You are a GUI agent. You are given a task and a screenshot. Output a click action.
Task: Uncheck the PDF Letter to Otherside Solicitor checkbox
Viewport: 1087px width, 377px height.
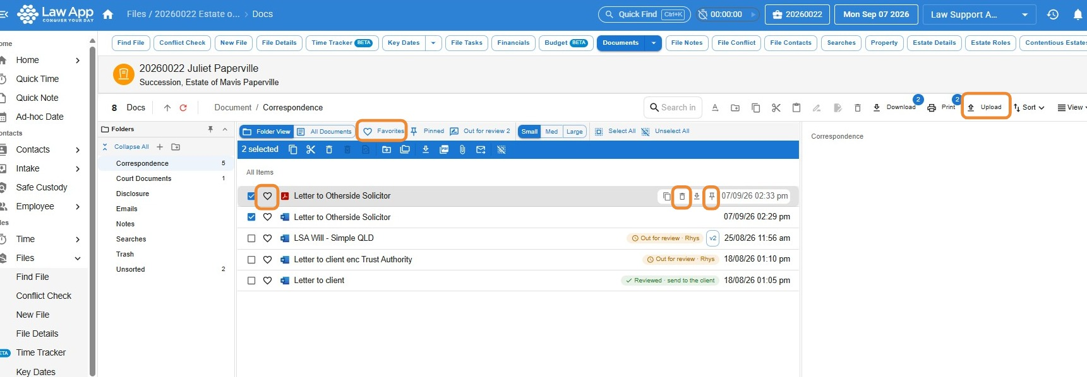[x=251, y=196]
